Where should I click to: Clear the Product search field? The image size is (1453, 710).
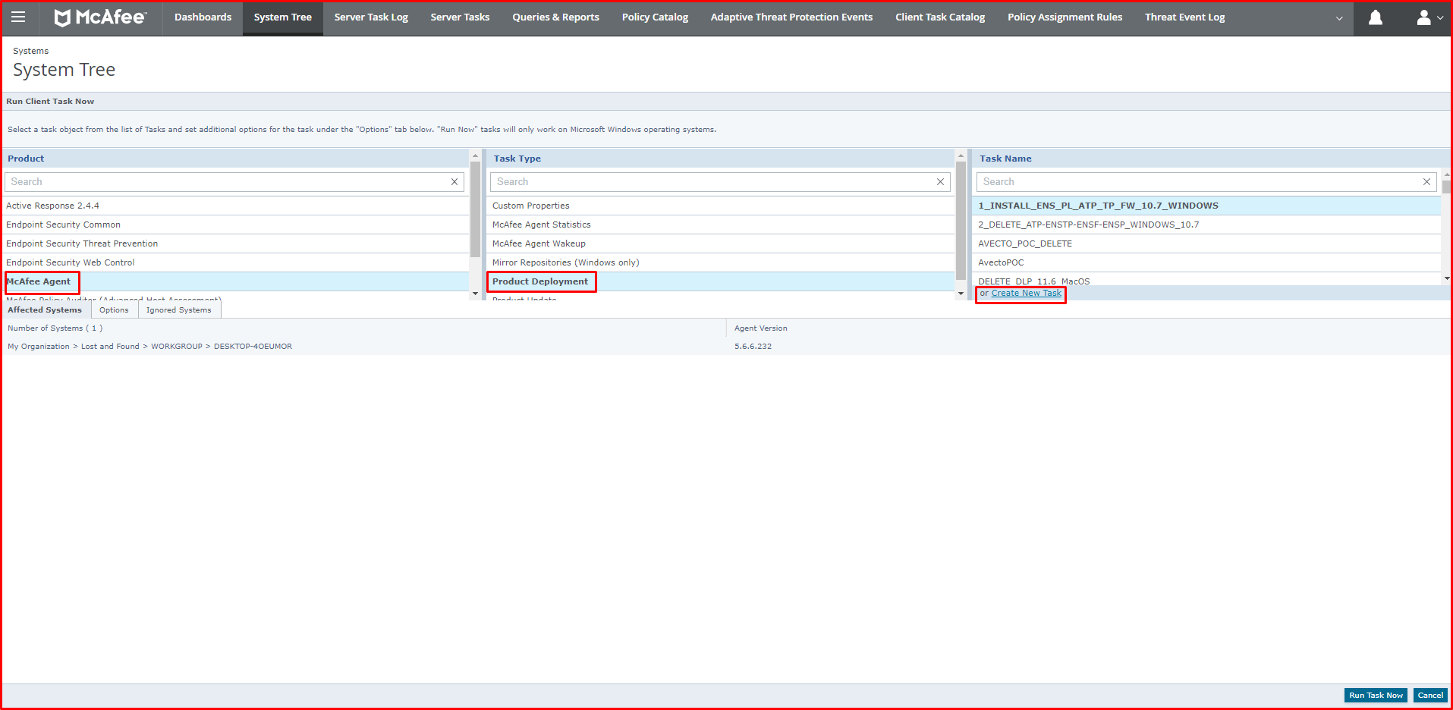point(454,182)
